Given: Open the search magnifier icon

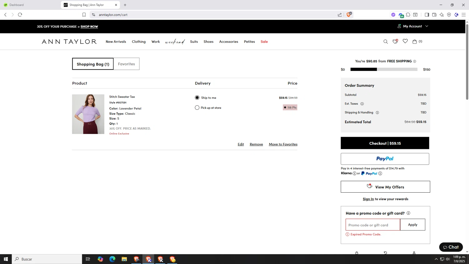Looking at the screenshot, I should click(x=386, y=42).
